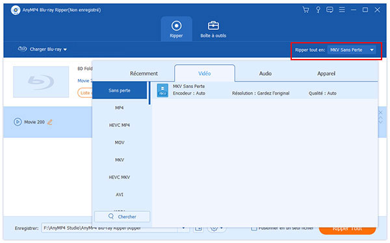This screenshot has width=390, height=243.
Task: Toggle Fusionner en un seul fichier checkbox
Action: coord(253,228)
